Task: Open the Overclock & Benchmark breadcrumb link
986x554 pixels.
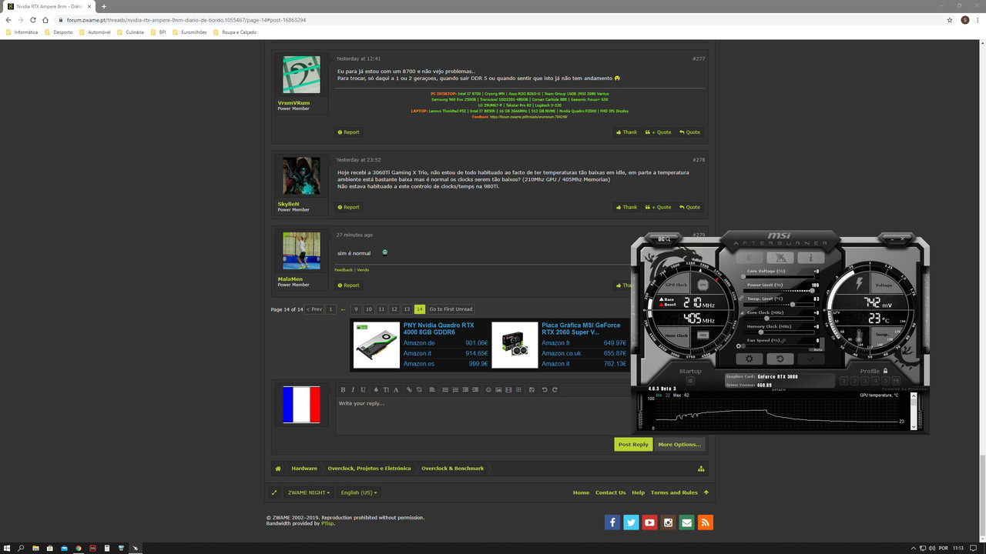Action: tap(452, 469)
